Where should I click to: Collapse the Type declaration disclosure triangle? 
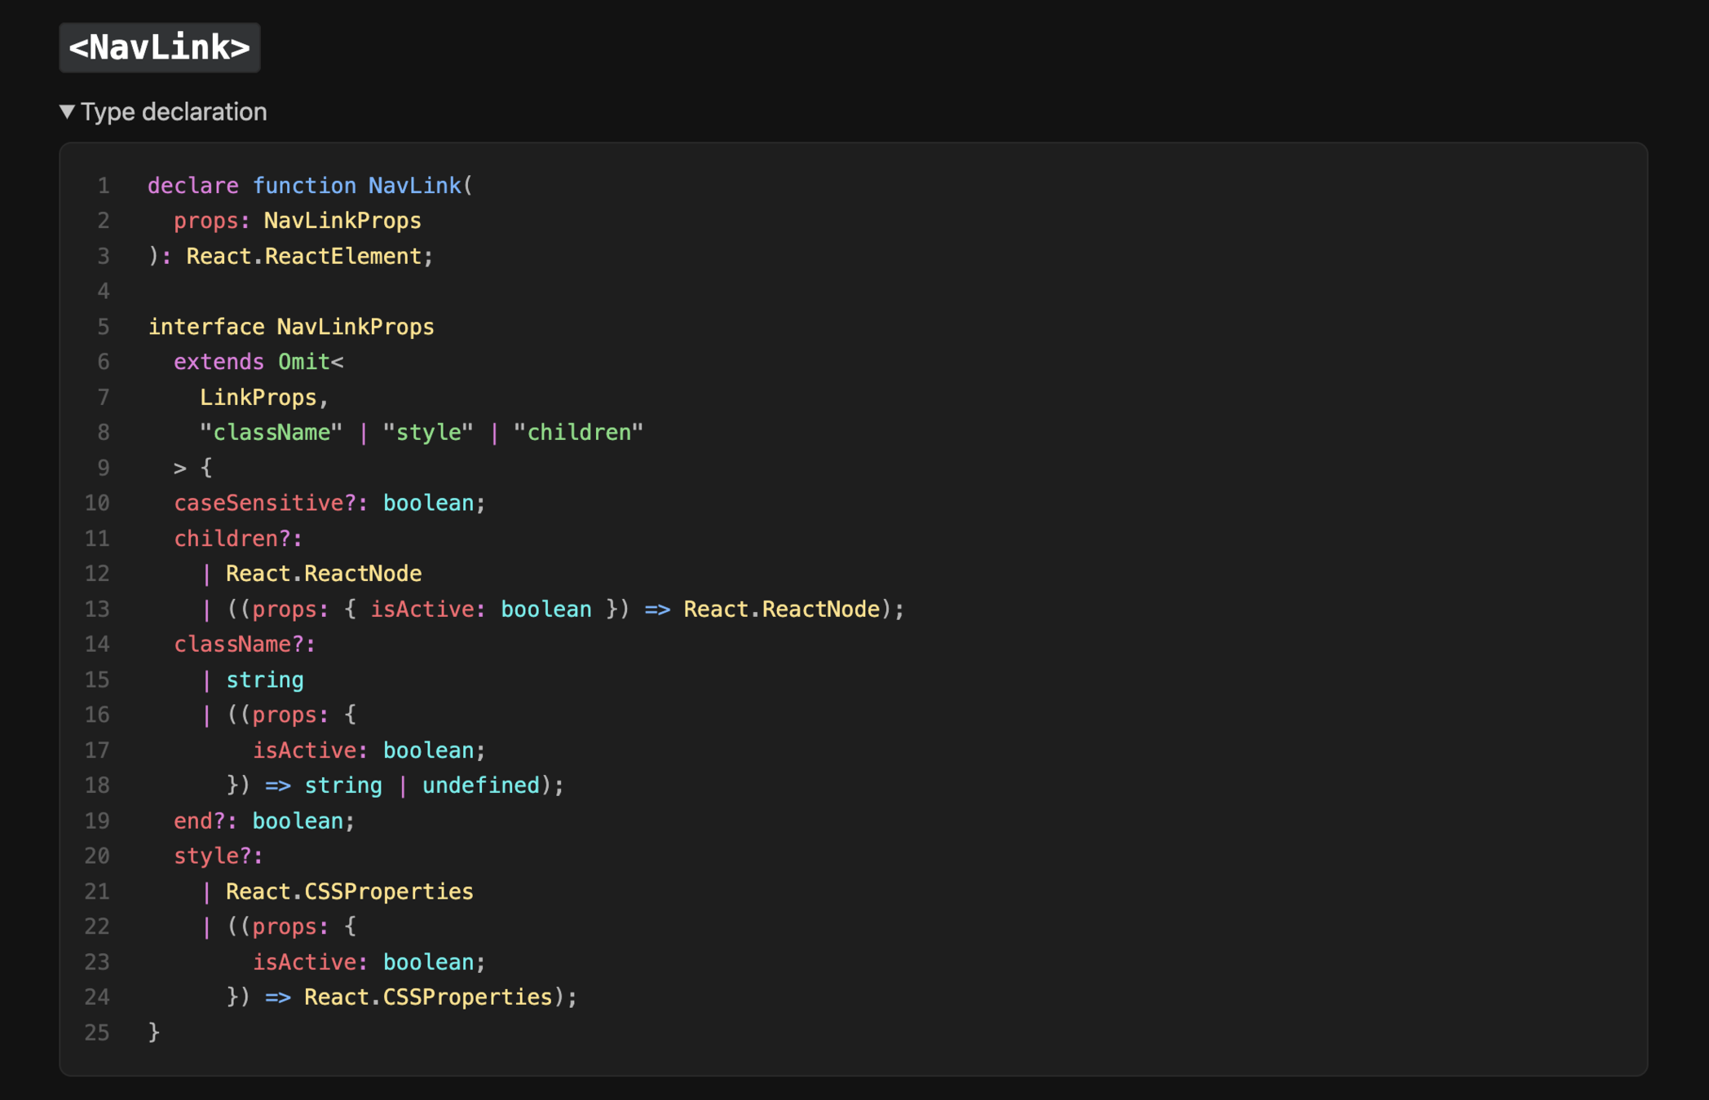tap(68, 112)
